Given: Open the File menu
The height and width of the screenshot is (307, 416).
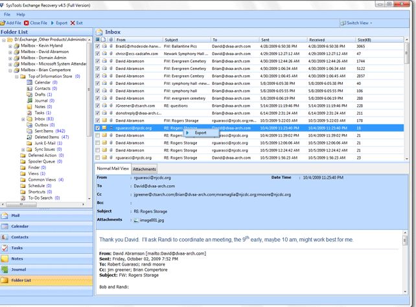Looking at the screenshot, I should coord(7,14).
